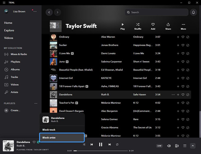Toggle repeat in the player bar
The width and height of the screenshot is (201, 154).
click(117, 144)
